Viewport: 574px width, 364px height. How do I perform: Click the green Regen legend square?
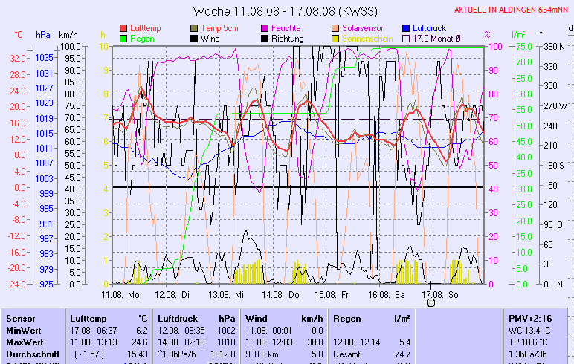pos(123,38)
